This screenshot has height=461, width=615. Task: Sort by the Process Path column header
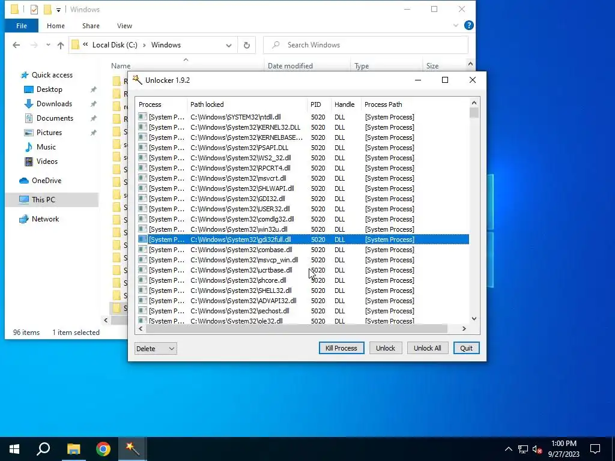click(414, 104)
